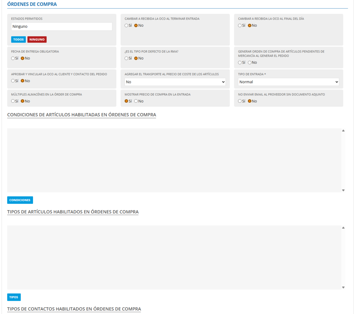Click the blue TODOS button
This screenshot has height=314, width=356.
coord(18,40)
